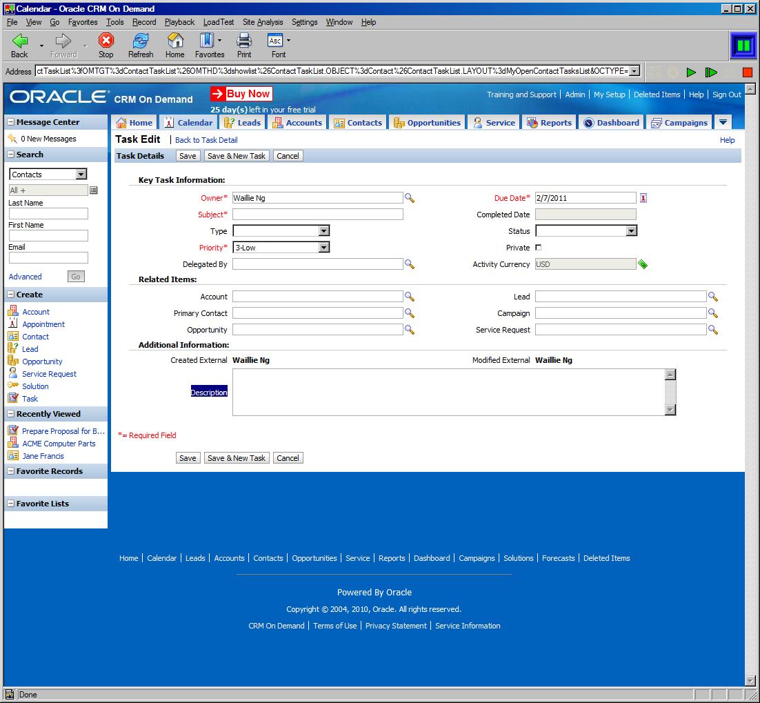Collapse the Recently Viewed section

pos(10,414)
